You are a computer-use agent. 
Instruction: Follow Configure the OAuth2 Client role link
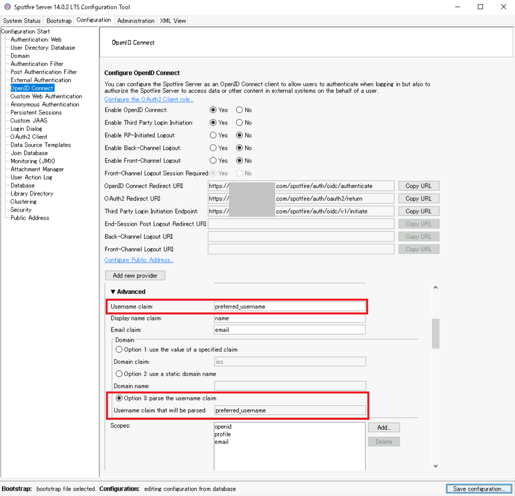[x=149, y=99]
